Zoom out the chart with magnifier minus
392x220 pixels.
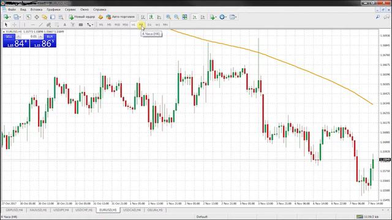[176, 17]
